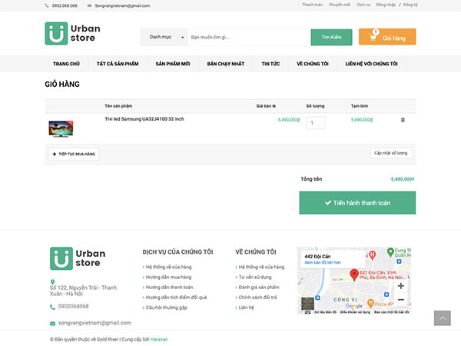Screen dimensions: 461x346
Task: Click the footer songvangvietnam@gmail.com email
Action: tap(95, 323)
